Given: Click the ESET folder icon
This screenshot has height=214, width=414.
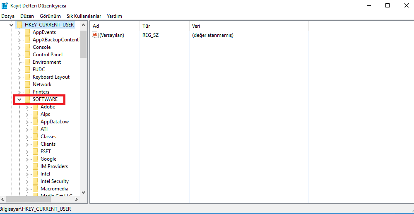Looking at the screenshot, I should pos(35,151).
